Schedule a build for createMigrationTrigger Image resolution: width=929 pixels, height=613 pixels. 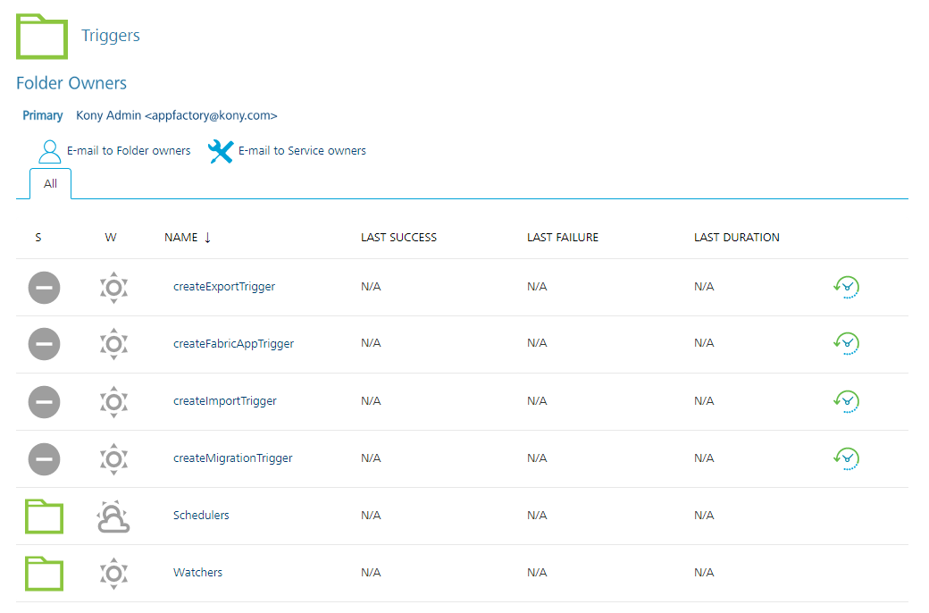(846, 458)
